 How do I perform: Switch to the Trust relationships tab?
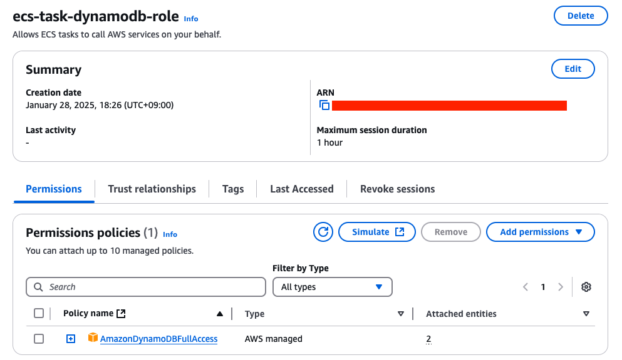(x=152, y=189)
